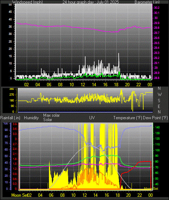Click the 120 temperature scale label
Viewport: 169px width, 200px height.
(157, 139)
